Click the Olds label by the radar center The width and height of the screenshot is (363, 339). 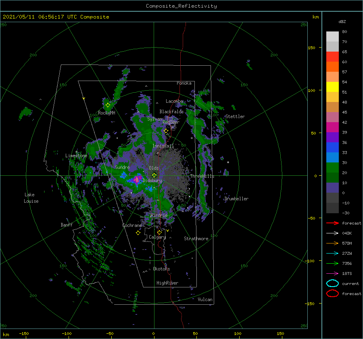(154, 168)
